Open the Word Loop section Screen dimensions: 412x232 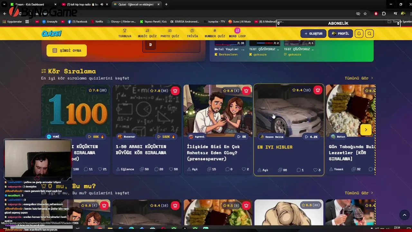point(237,33)
